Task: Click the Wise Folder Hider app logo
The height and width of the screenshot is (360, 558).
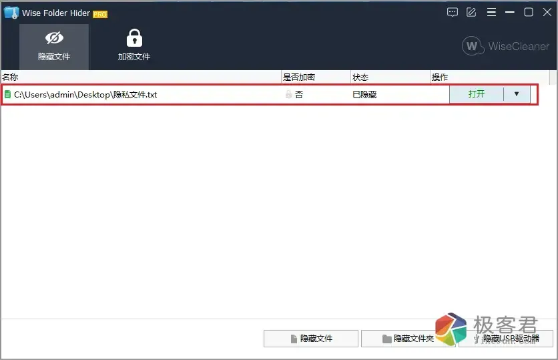Action: [11, 13]
